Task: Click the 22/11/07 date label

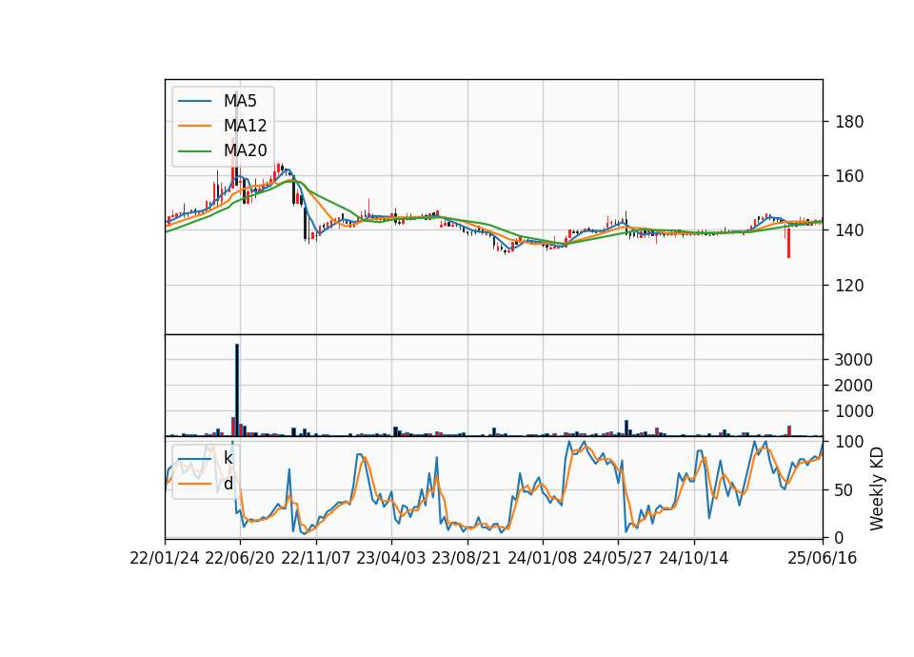Action: tap(316, 558)
